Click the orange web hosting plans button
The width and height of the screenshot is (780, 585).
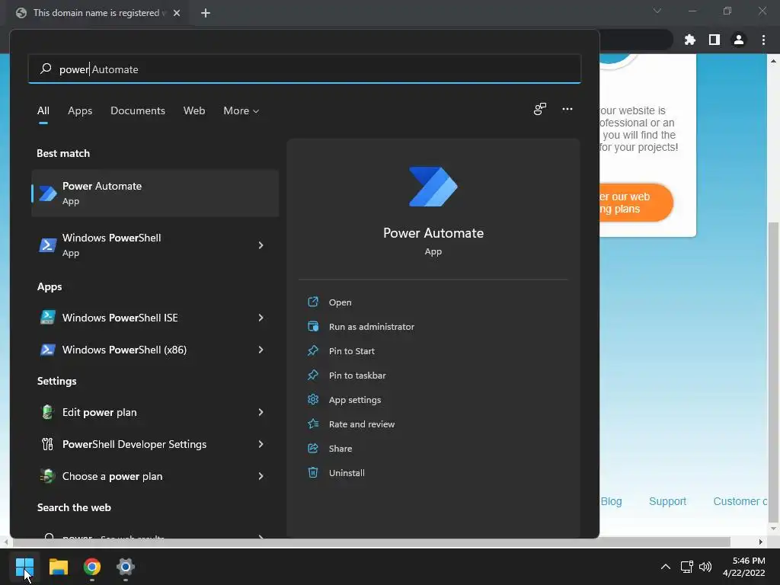636,203
